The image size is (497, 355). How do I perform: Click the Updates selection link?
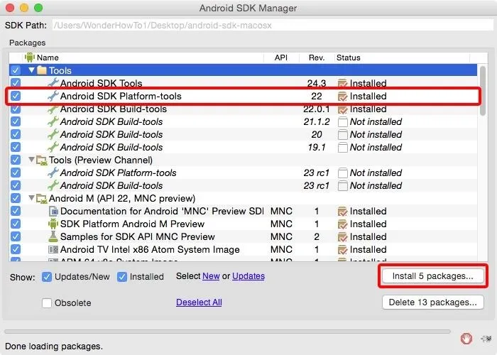point(248,276)
